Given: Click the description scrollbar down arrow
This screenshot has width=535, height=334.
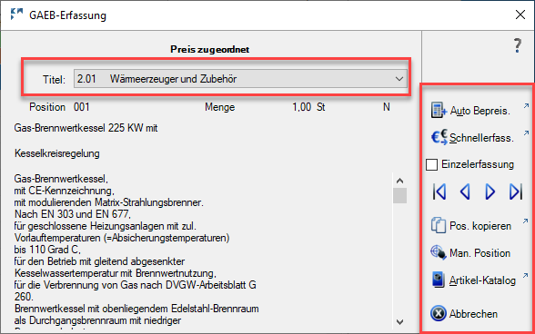Looking at the screenshot, I should pos(400,321).
